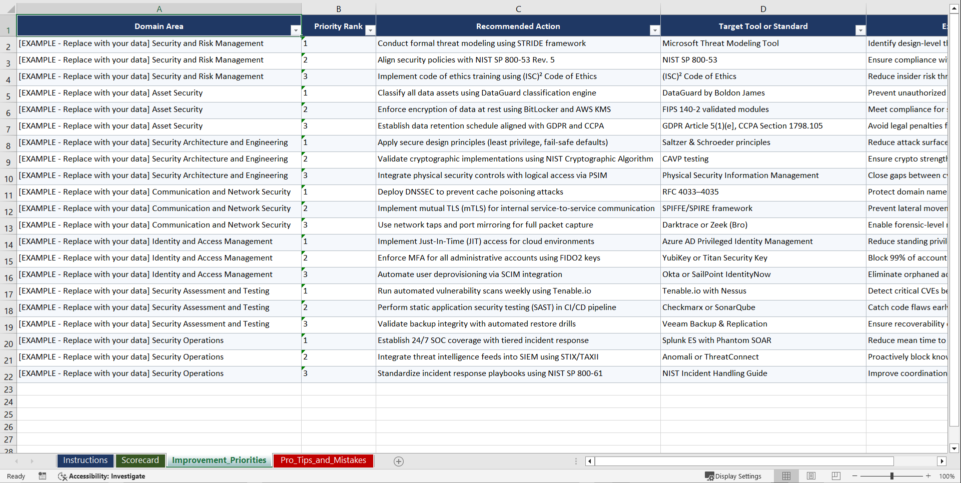Zoom out using the minus icon
This screenshot has width=961, height=483.
[x=855, y=476]
